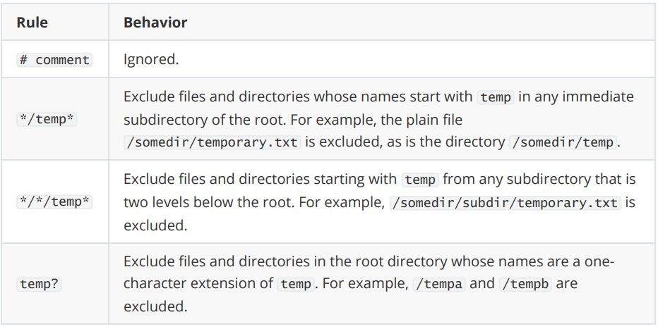
Task: Click the Behavior column header
Action: click(155, 22)
